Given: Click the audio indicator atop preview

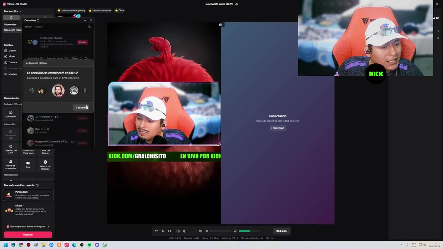Looking at the screenshot, I should pyautogui.click(x=220, y=25).
